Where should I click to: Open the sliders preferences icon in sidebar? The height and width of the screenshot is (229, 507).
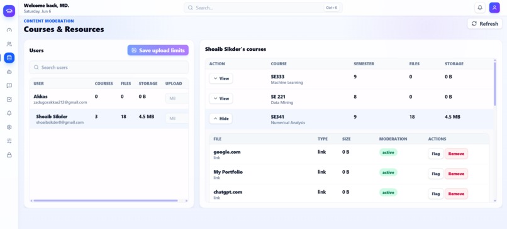pos(9,141)
